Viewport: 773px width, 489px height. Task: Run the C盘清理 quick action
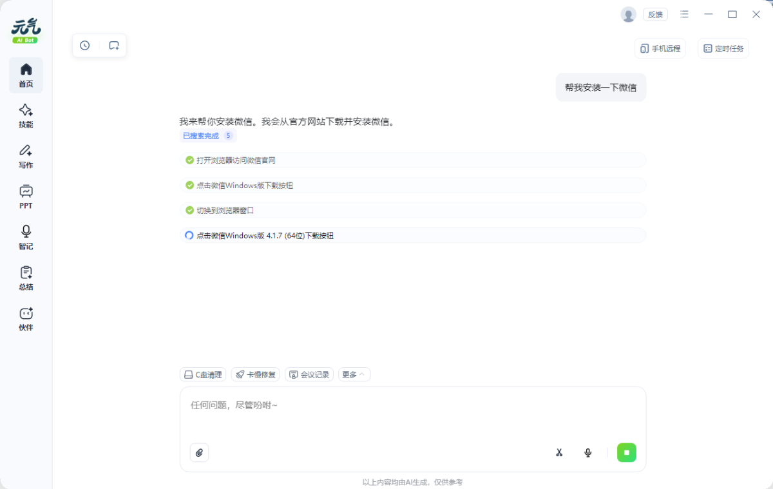tap(203, 374)
